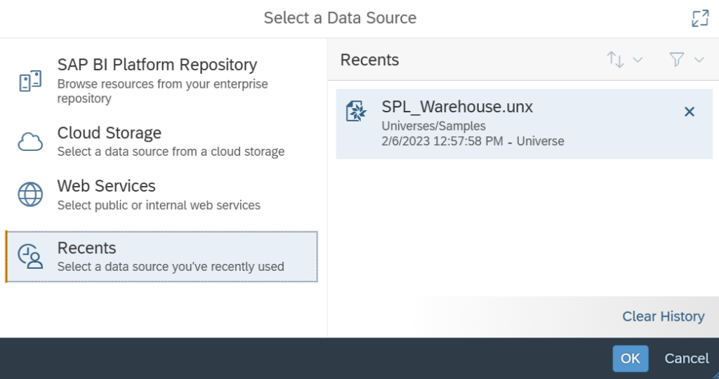Click the SPL_Warehouse universe file icon
Viewport: 719px width, 379px height.
click(356, 111)
